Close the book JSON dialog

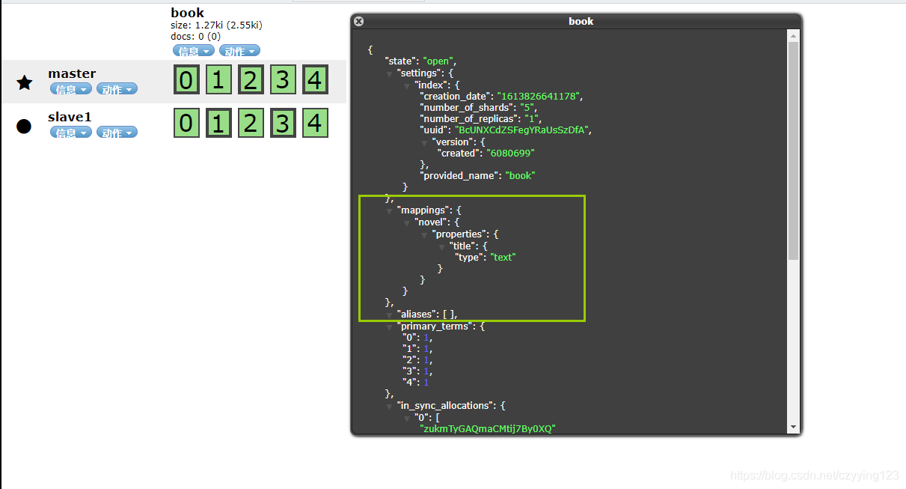pos(358,22)
